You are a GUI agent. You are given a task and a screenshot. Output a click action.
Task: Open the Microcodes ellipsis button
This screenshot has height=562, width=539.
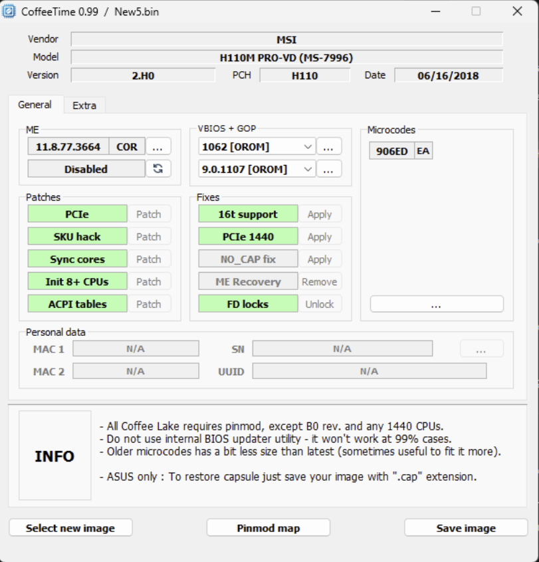pos(436,305)
